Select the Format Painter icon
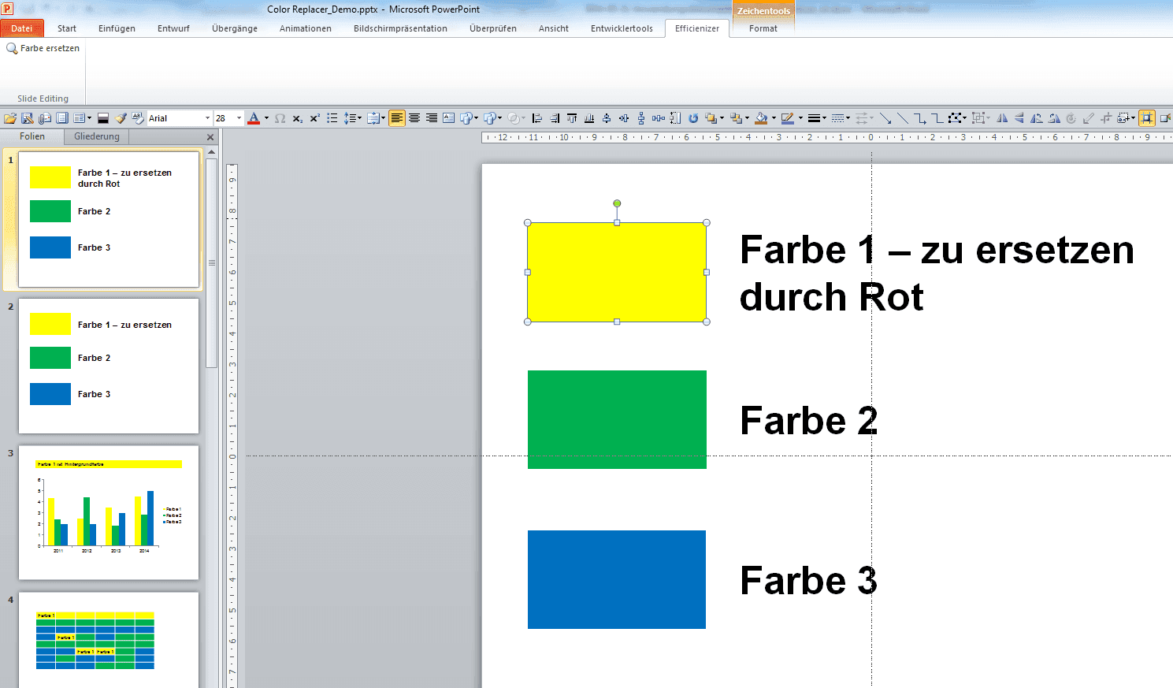The image size is (1173, 688). coord(121,117)
